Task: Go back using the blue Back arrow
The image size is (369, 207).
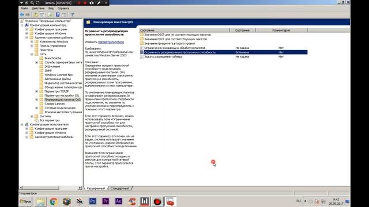Action: point(22,14)
